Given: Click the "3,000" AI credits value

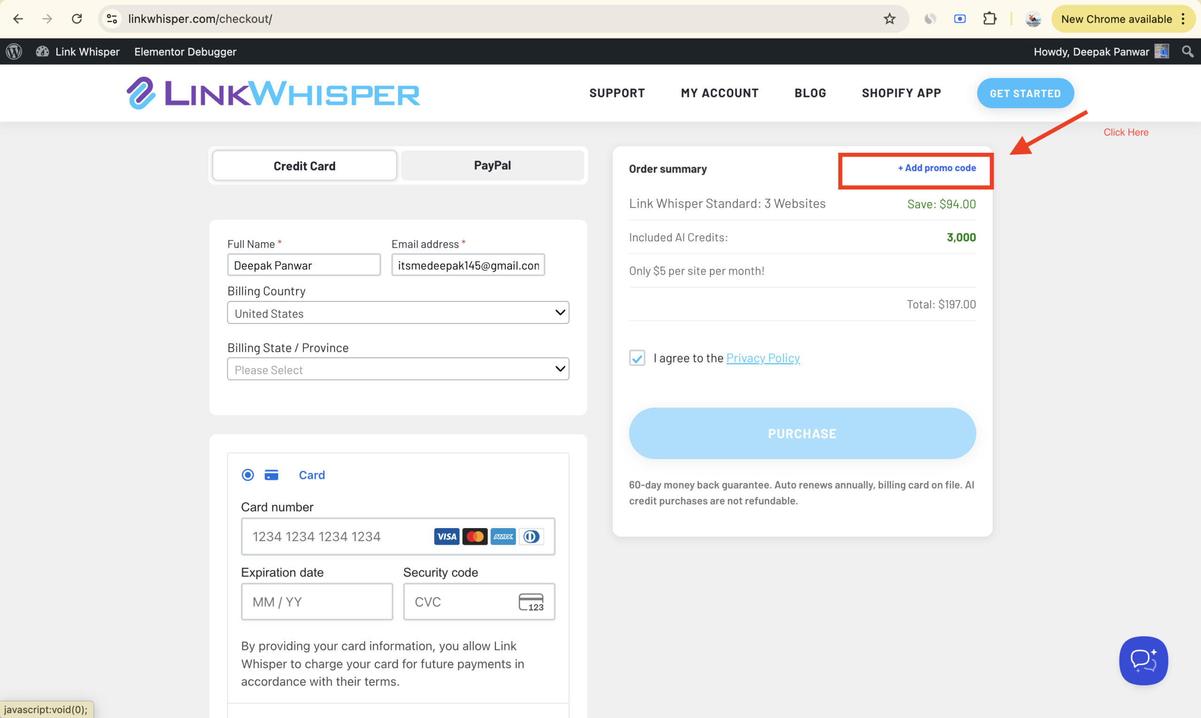Looking at the screenshot, I should (961, 238).
